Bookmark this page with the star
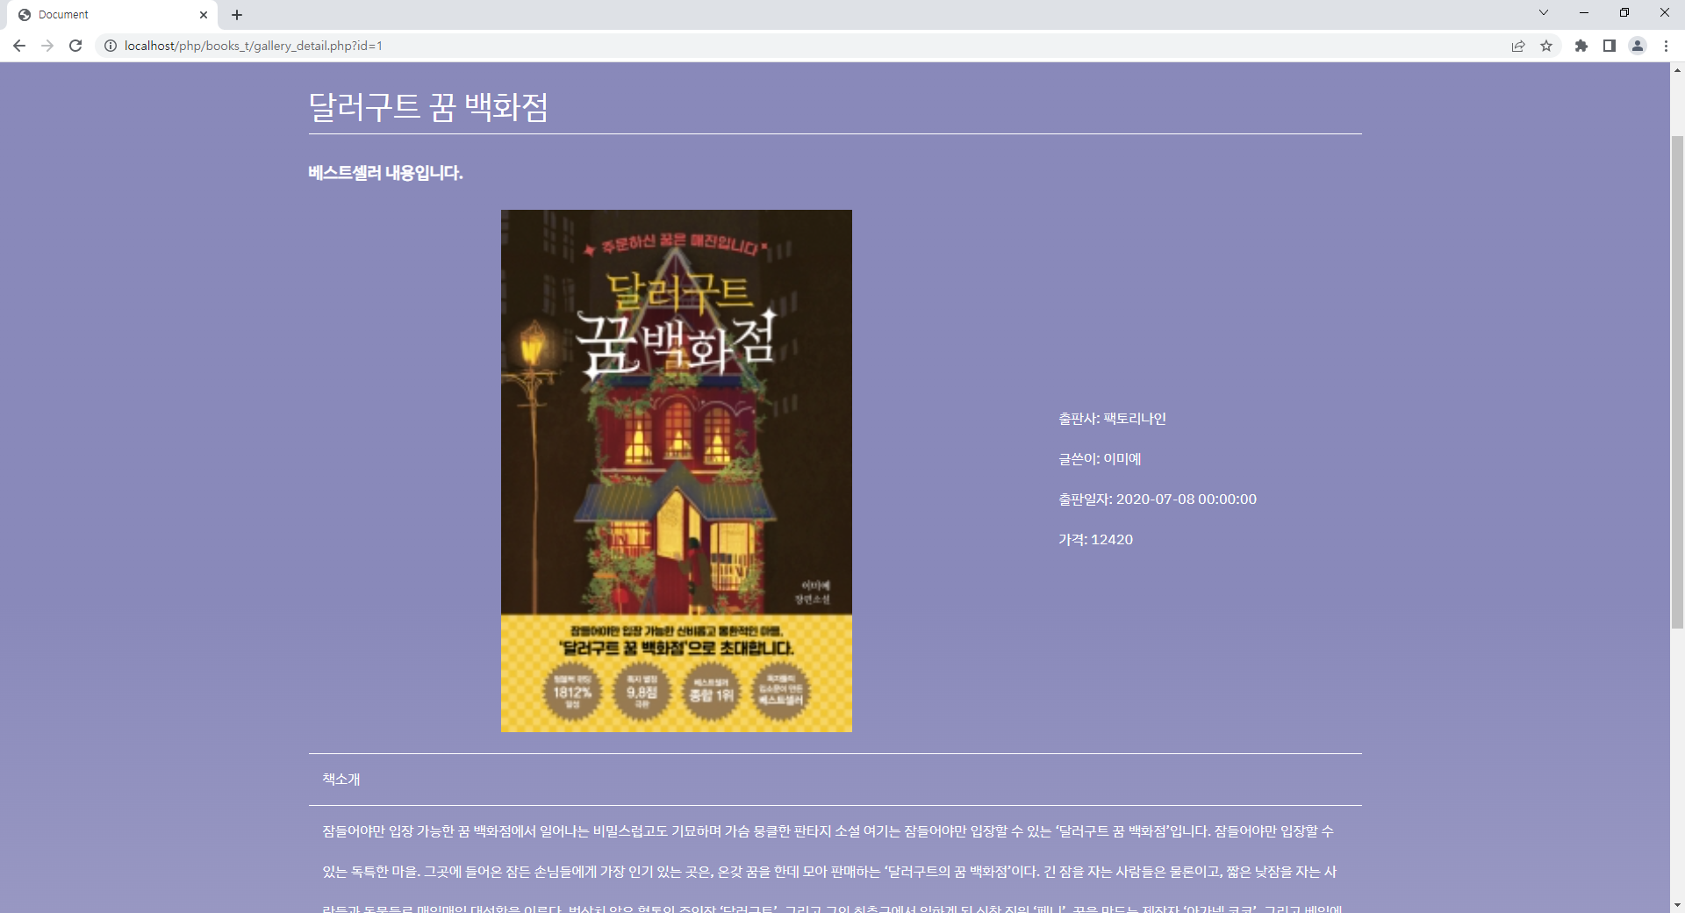The height and width of the screenshot is (913, 1685). point(1546,46)
